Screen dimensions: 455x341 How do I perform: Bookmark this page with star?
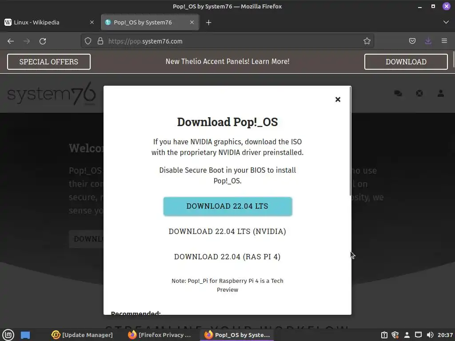tap(367, 41)
